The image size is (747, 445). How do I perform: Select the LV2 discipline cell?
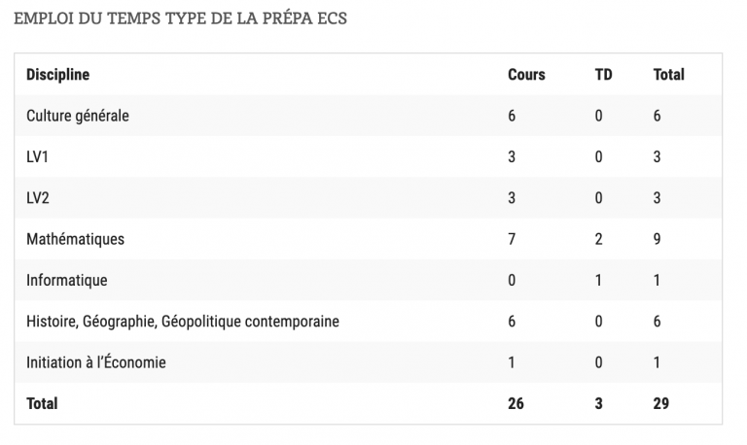point(38,198)
